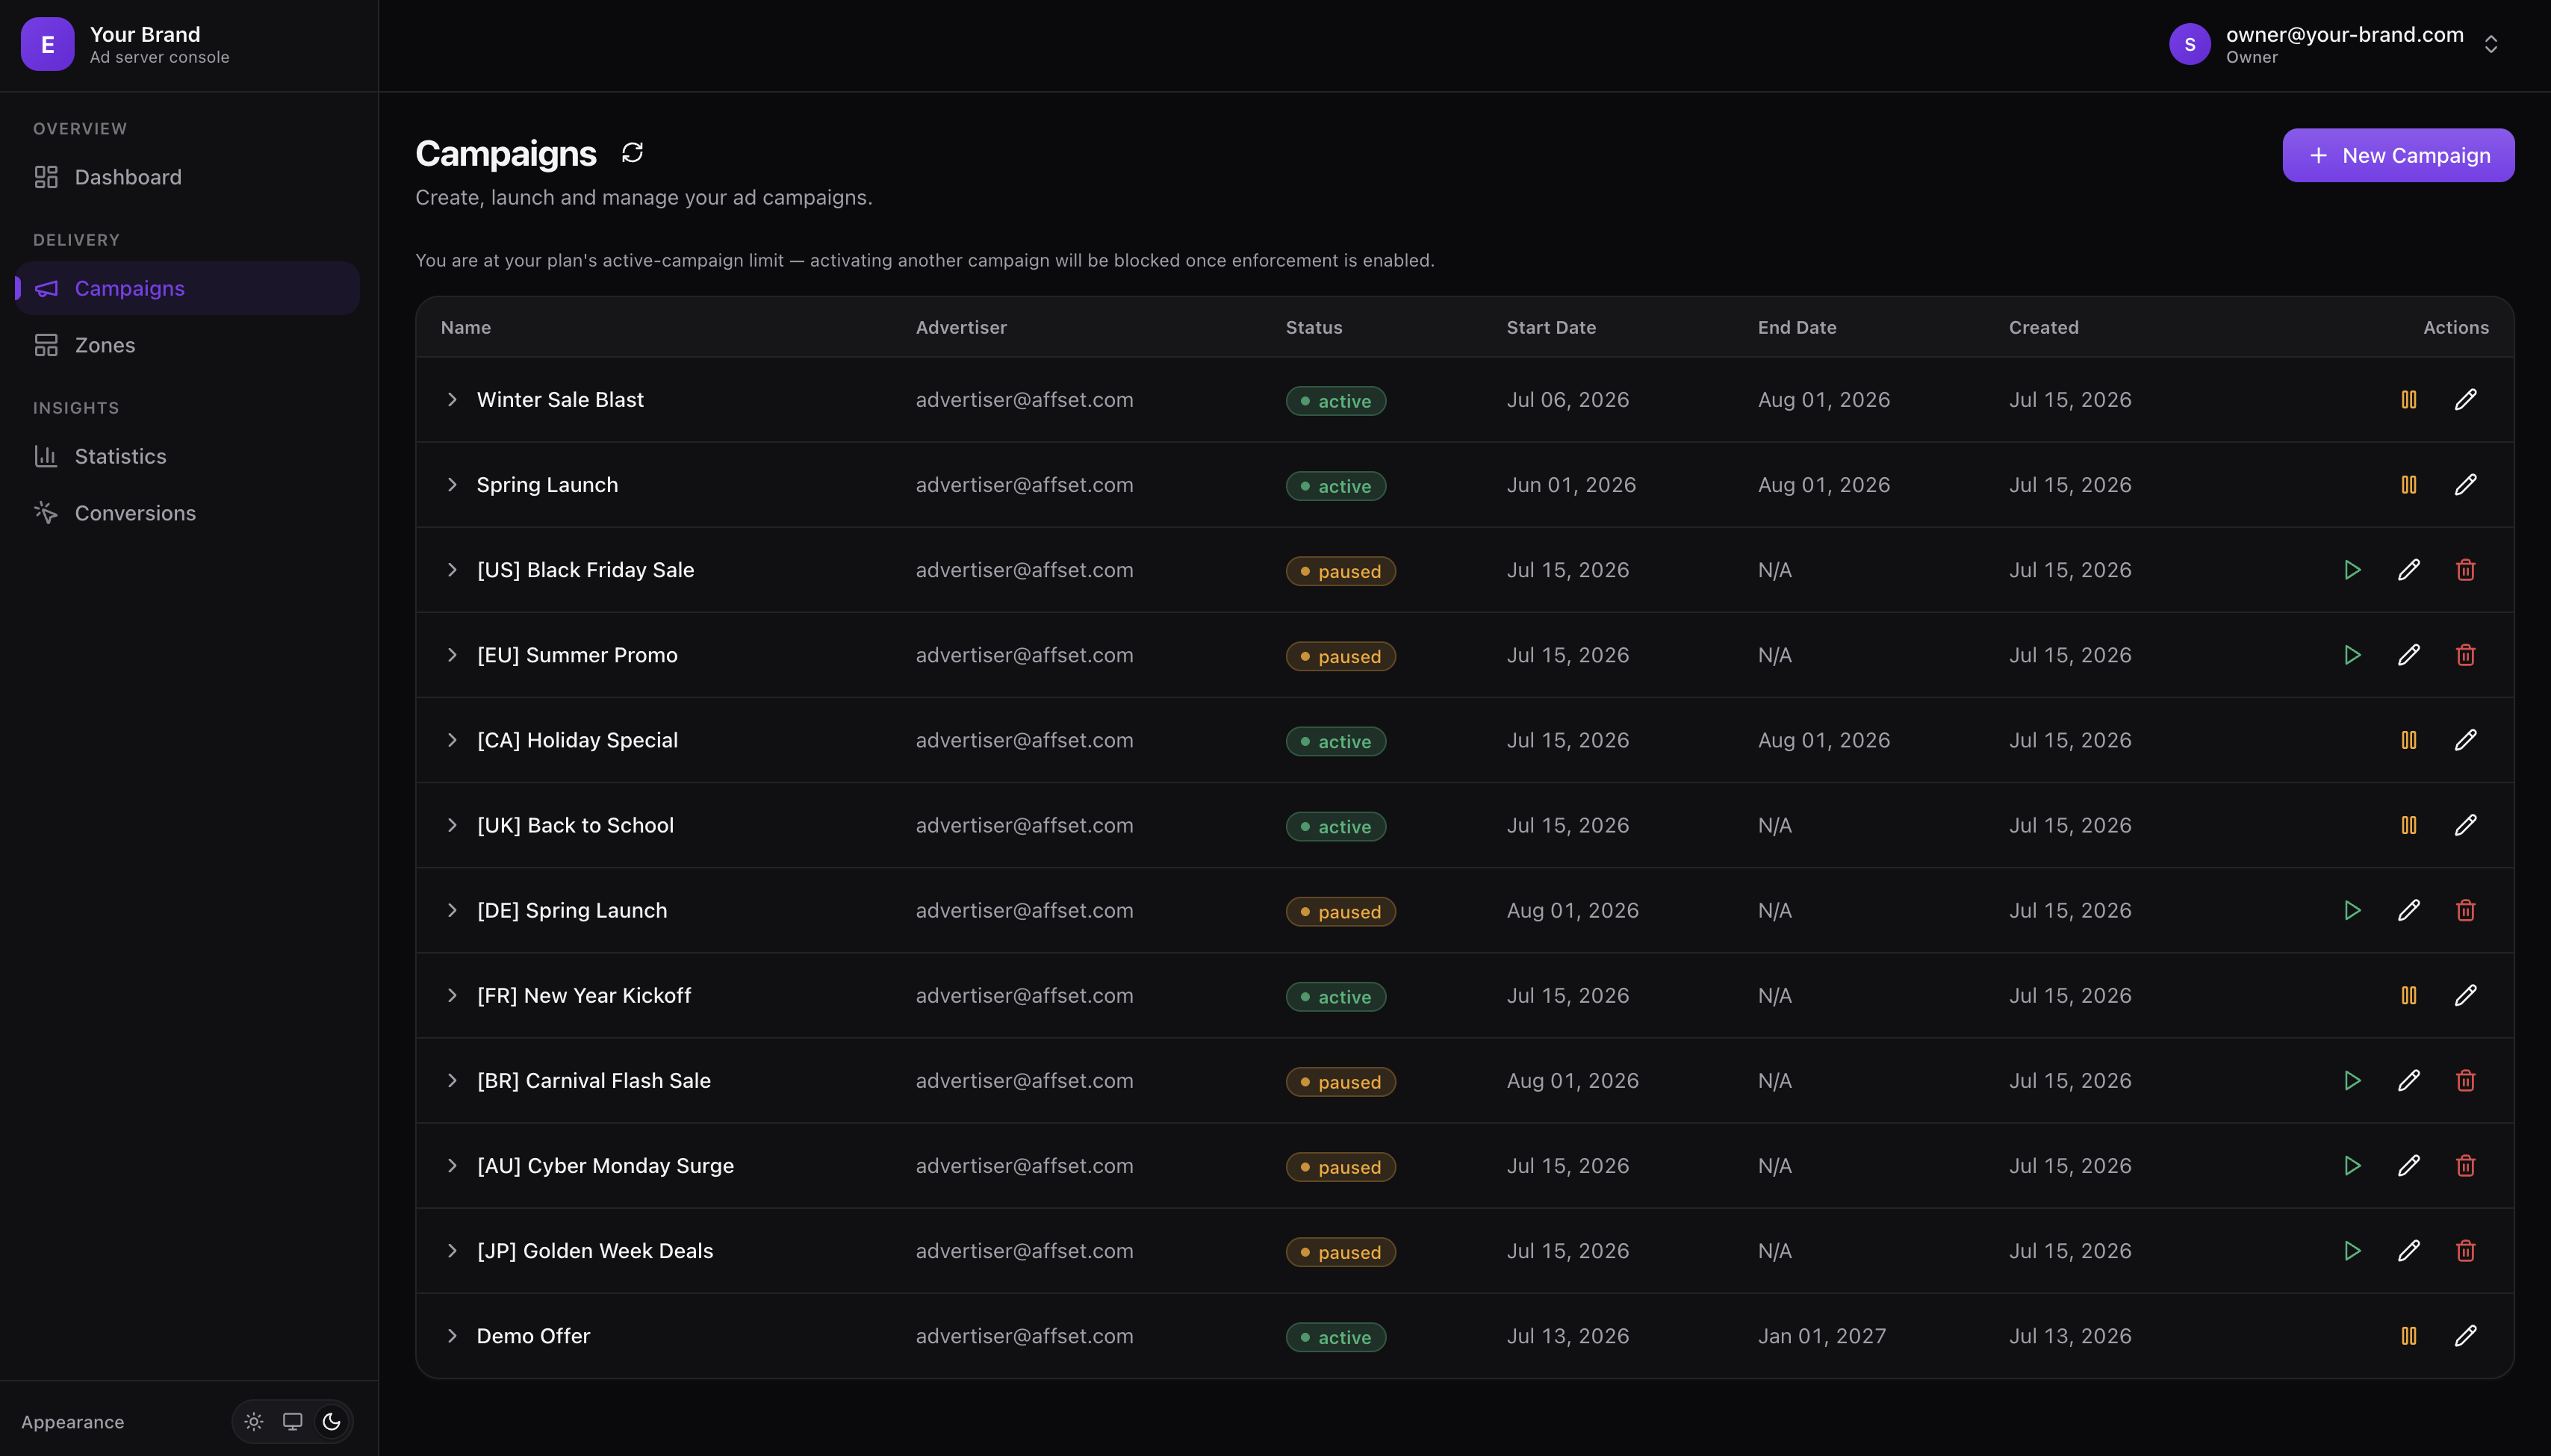Edit the [CA] Holiday Special campaign

click(x=2466, y=740)
